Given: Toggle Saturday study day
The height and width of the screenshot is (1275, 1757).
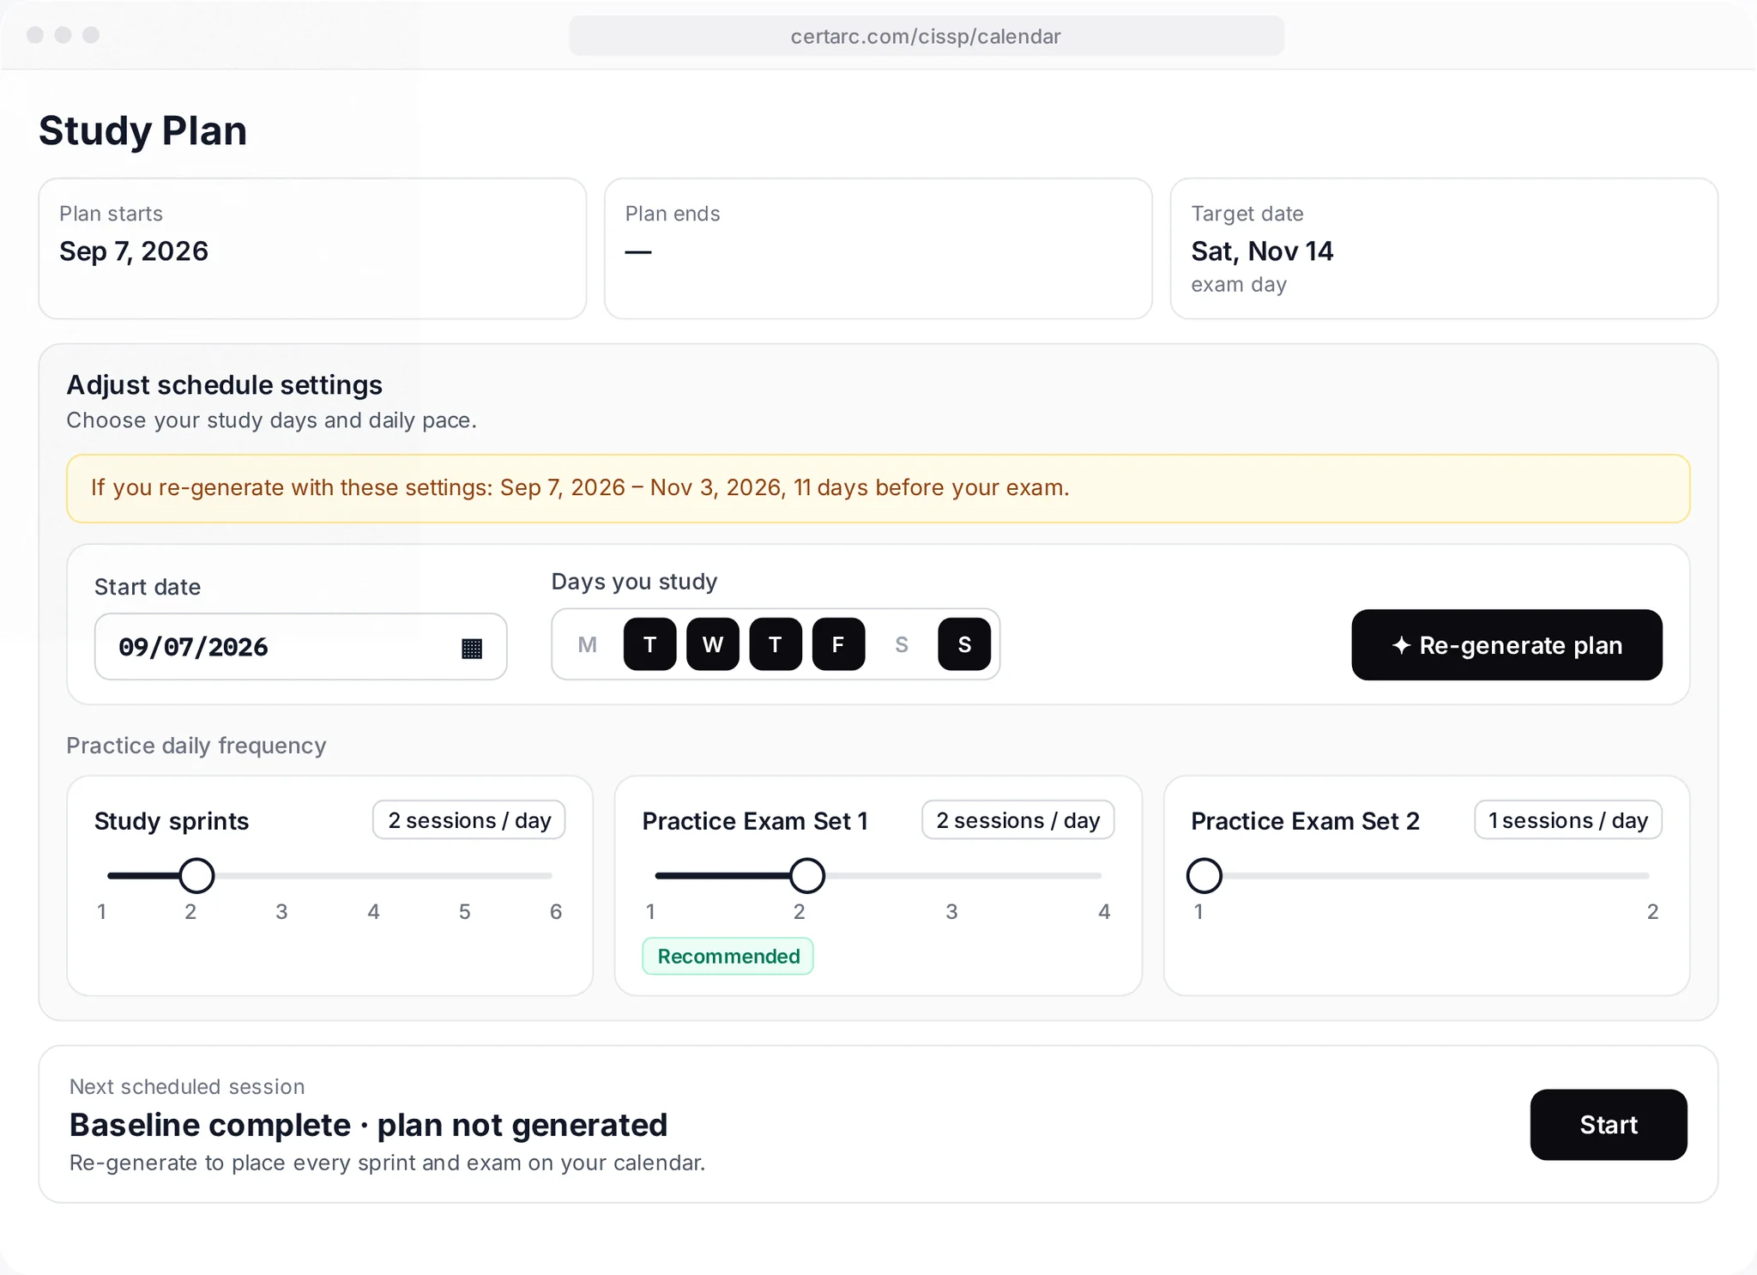Looking at the screenshot, I should (902, 644).
